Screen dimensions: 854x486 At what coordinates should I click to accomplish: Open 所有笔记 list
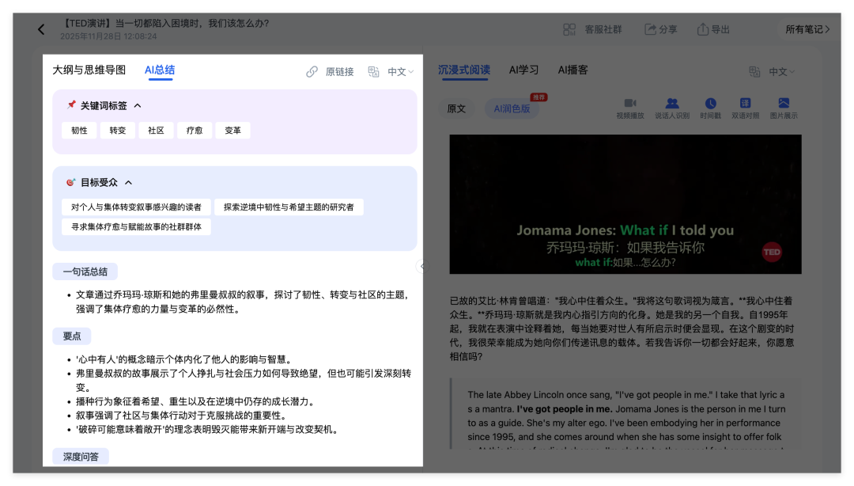(x=807, y=29)
